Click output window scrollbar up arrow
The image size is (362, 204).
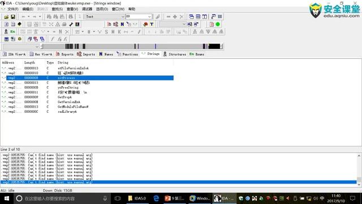359,156
